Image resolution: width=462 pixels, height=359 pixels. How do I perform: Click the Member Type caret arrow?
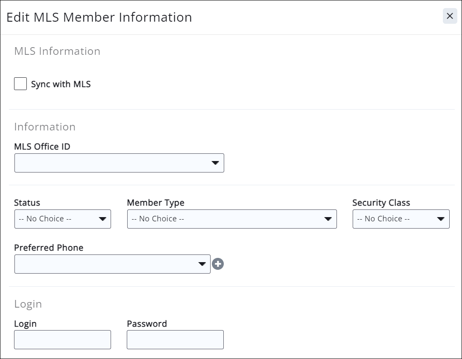pyautogui.click(x=328, y=219)
